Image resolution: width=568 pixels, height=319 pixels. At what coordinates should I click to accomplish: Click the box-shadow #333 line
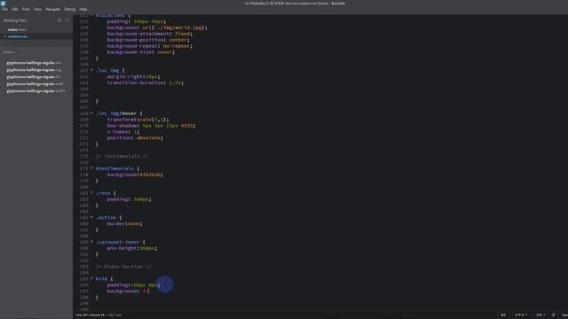click(151, 126)
